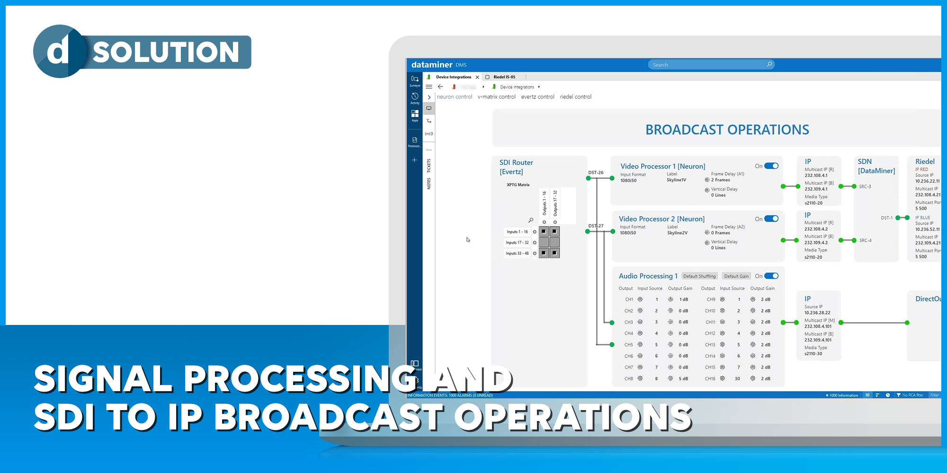Click the alarm notifications icon showing 3
This screenshot has height=473, width=947.
[429, 133]
